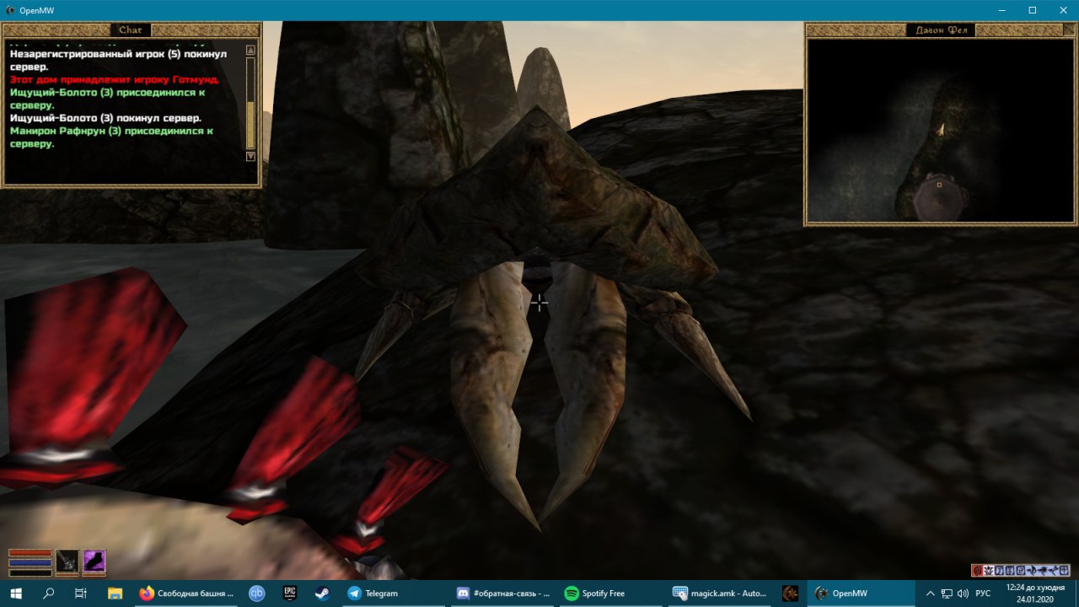Click the equipped weapon icon in HUD
Viewport: 1079px width, 607px height.
pyautogui.click(x=67, y=561)
